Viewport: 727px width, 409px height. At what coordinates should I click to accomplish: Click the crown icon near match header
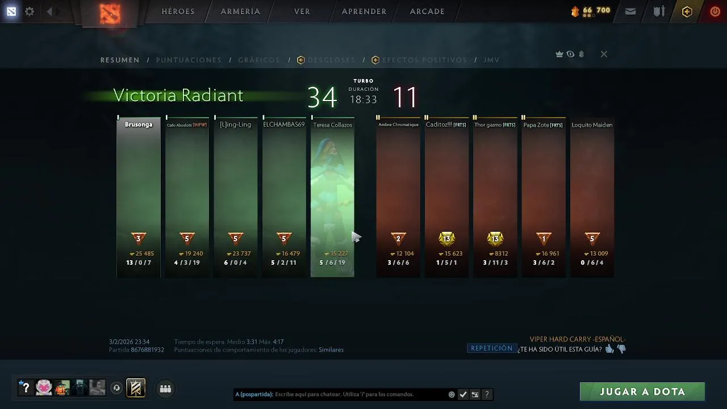coord(559,54)
